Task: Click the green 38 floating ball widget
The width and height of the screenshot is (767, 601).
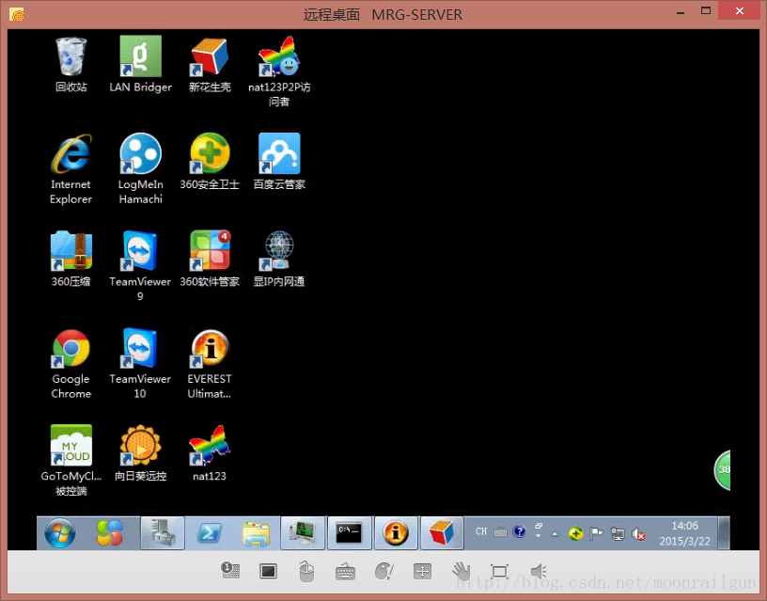Action: [723, 470]
